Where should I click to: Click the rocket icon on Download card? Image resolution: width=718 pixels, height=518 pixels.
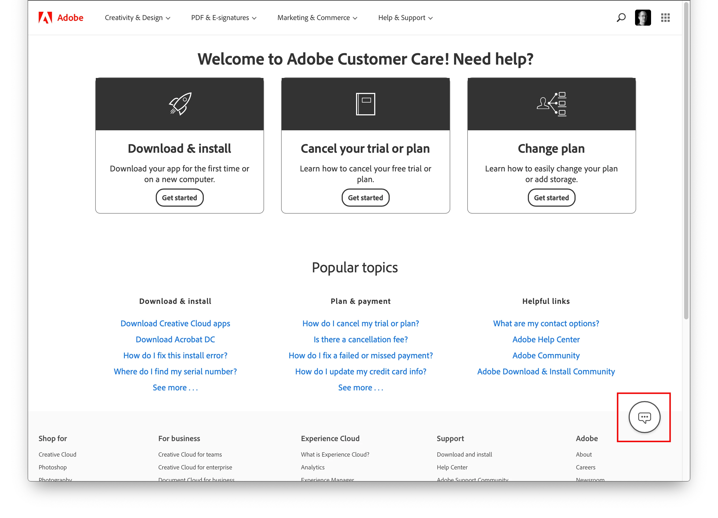click(180, 104)
